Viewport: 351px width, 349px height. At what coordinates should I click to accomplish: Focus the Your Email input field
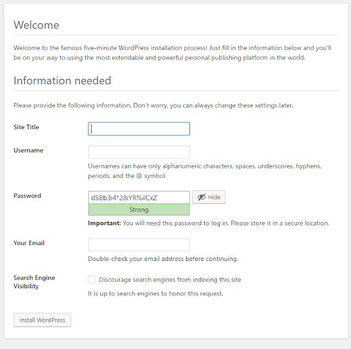click(139, 245)
